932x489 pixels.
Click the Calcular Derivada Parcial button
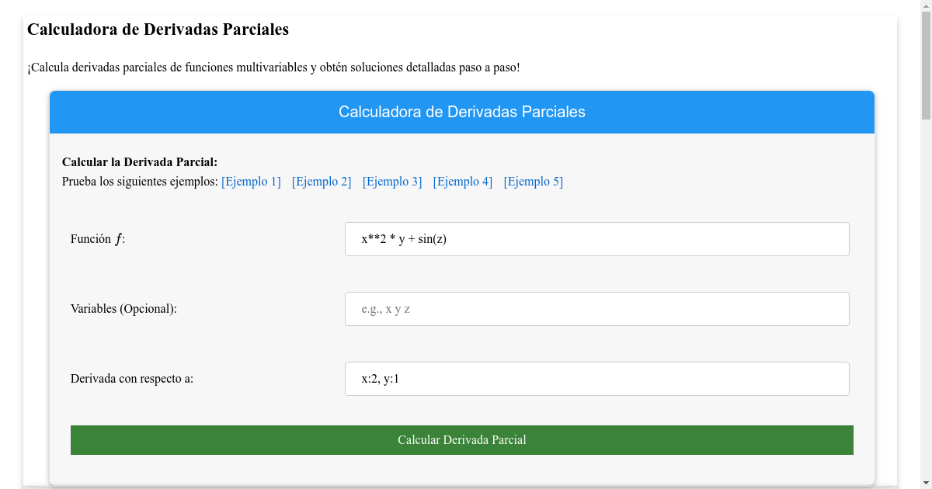(461, 439)
